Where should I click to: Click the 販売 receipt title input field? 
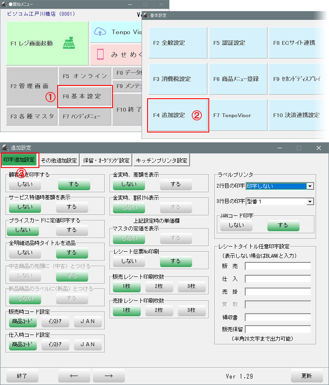click(278, 266)
